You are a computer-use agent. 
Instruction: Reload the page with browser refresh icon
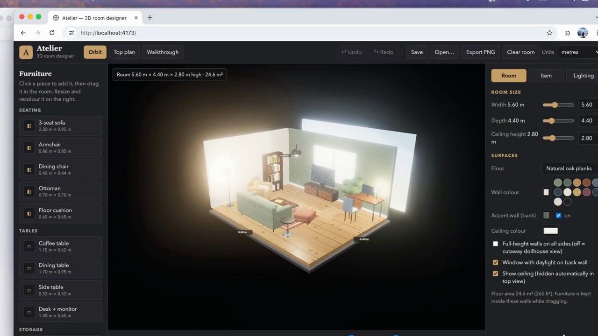click(x=52, y=33)
